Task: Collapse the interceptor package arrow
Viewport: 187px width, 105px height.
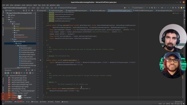Action: tap(16, 46)
